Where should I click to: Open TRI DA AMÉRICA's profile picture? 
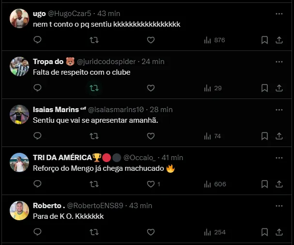point(19,163)
